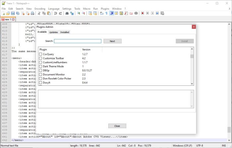The image size is (232, 148).
Task: Click the editor scrollbar up arrow
Action: coord(229,24)
